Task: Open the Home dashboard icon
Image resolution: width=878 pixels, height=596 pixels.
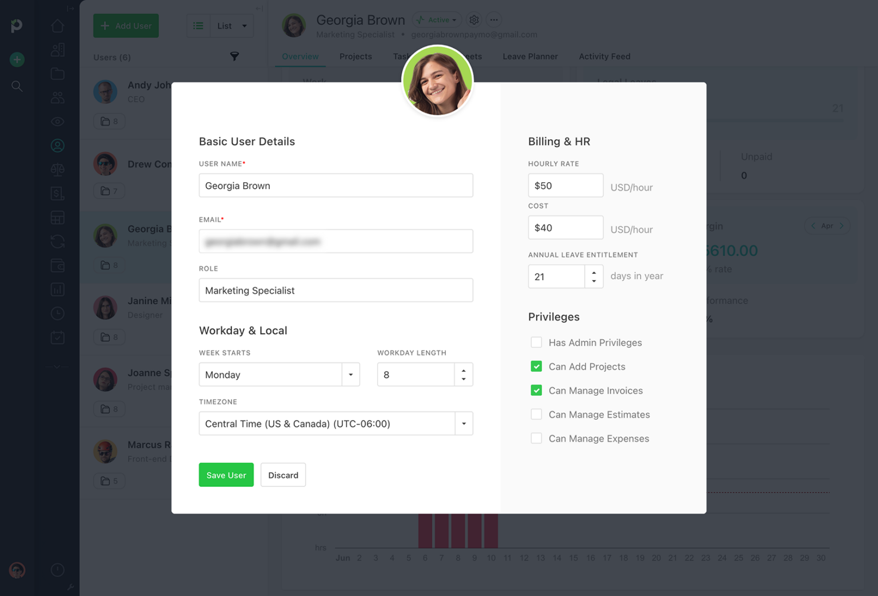Action: [x=57, y=26]
